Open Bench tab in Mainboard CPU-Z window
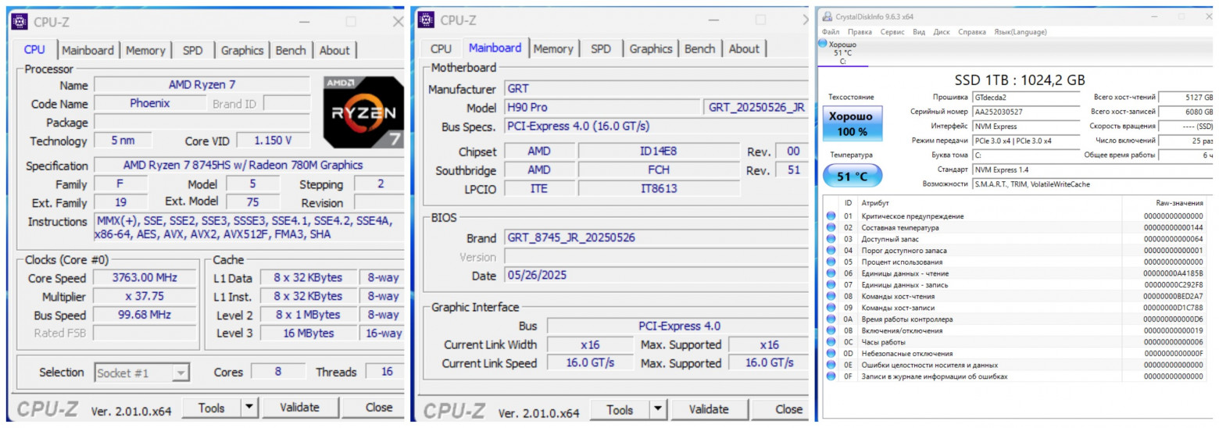The image size is (1219, 428). click(x=699, y=48)
